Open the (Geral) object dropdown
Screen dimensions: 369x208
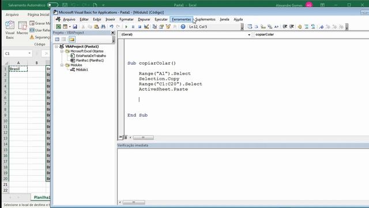tap(249, 35)
